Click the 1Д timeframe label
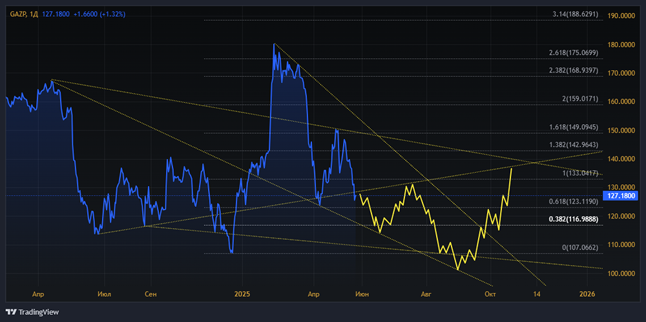646x322 pixels. [x=34, y=14]
